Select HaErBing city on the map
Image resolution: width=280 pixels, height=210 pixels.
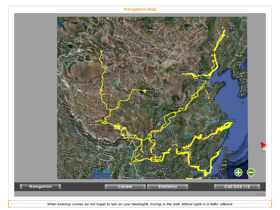point(230,28)
